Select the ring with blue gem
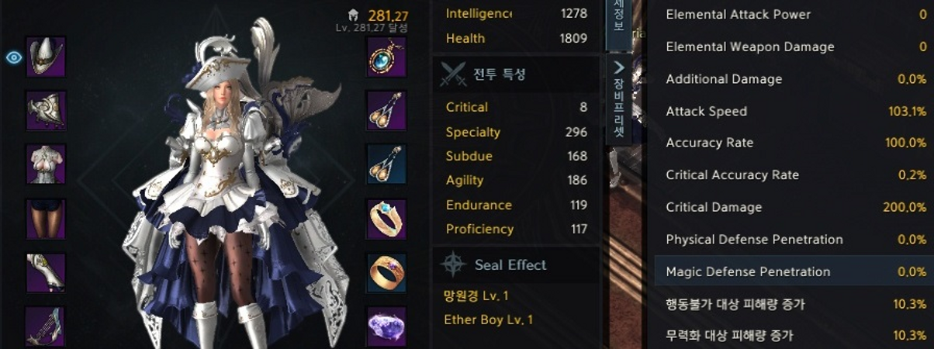This screenshot has width=934, height=349. (x=386, y=218)
